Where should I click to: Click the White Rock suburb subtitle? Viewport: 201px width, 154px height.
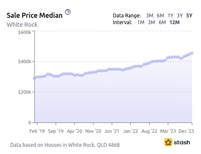tap(22, 25)
